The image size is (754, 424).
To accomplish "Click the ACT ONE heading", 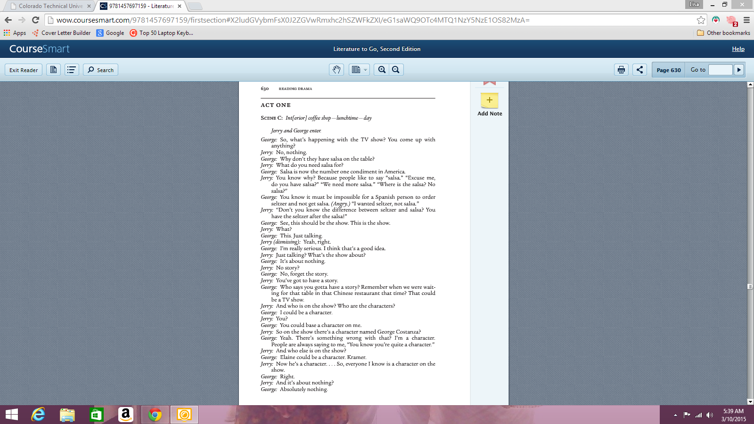I will [x=276, y=105].
